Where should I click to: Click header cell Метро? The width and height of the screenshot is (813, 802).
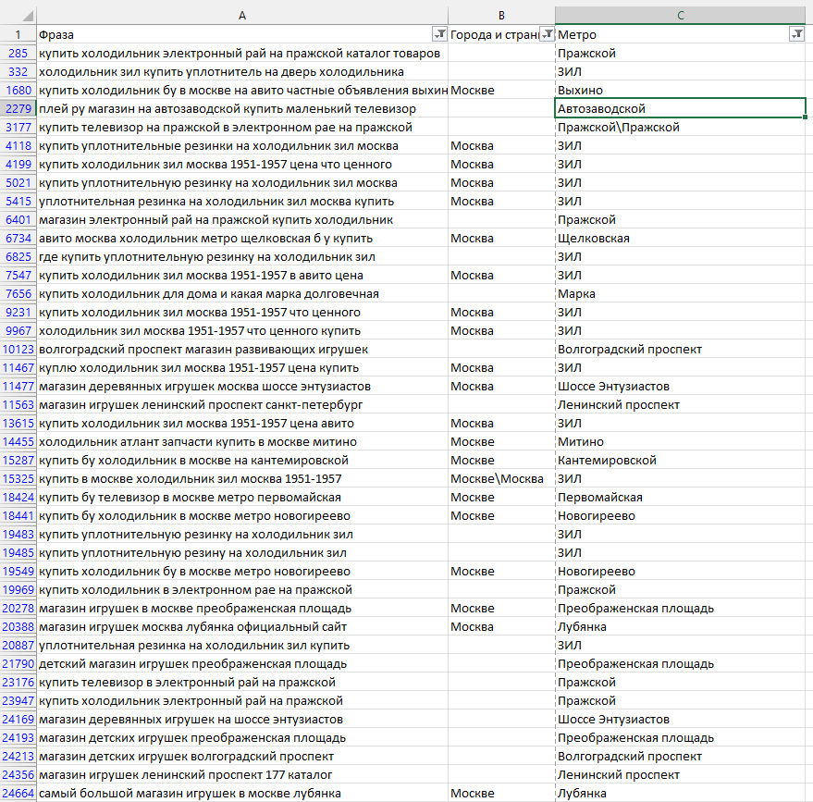[680, 34]
